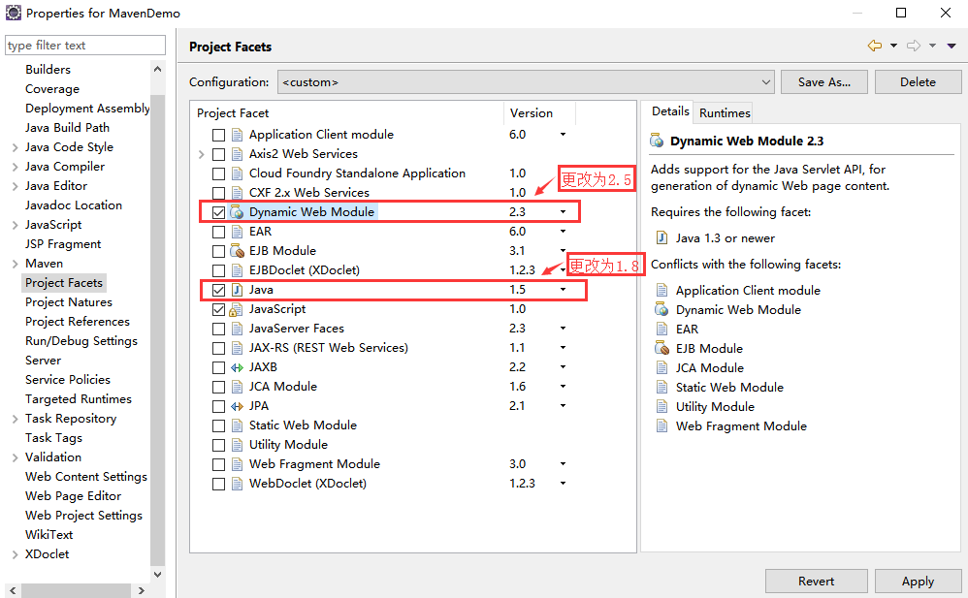Click the WebDoclet (XDoclet) document icon
The image size is (968, 598).
click(x=237, y=484)
